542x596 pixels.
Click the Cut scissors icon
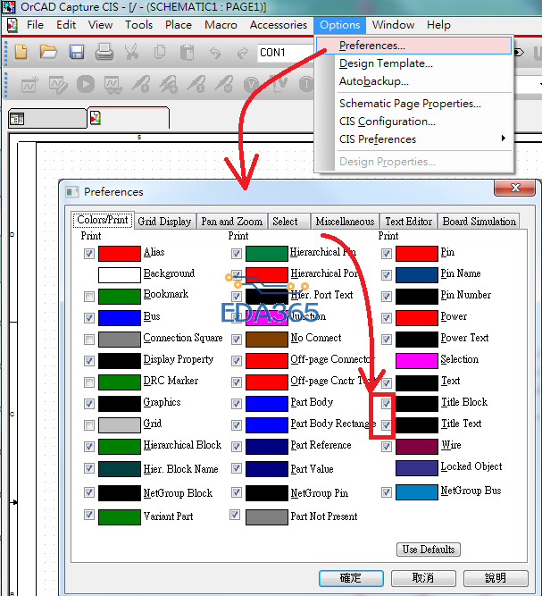pos(132,52)
